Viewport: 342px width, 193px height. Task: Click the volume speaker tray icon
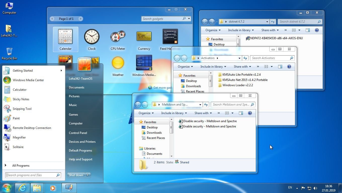tap(315, 188)
